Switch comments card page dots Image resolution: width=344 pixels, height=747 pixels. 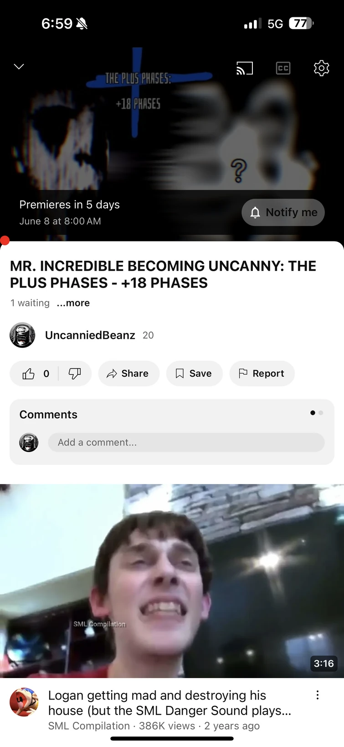click(x=317, y=413)
